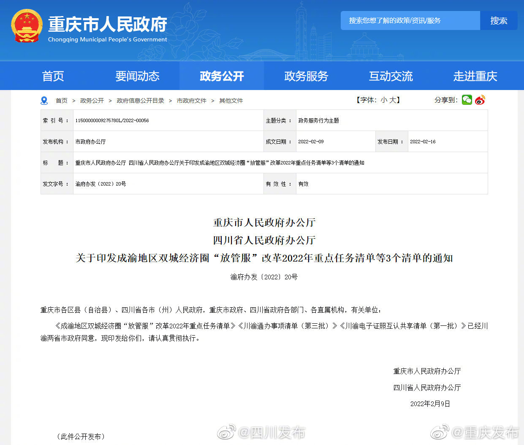
Task: Open the 要闻动态 navigation tab
Action: coord(138,76)
